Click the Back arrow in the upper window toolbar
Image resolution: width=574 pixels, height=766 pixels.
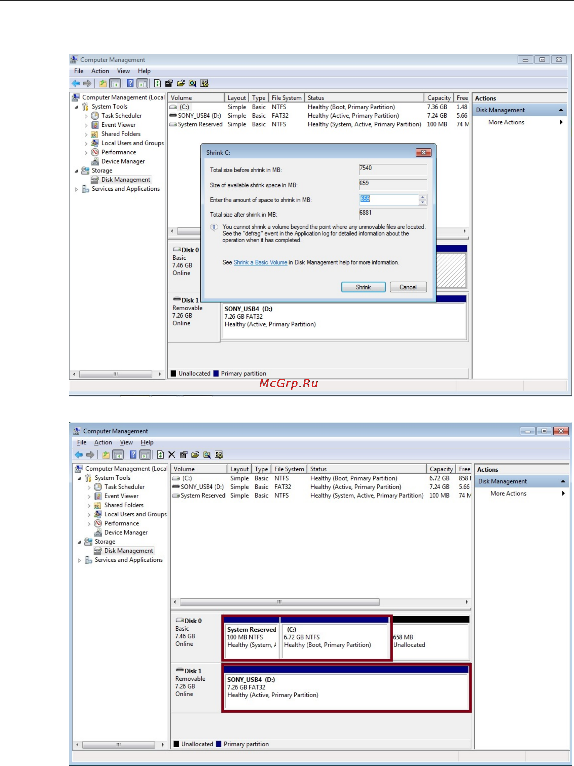coord(75,83)
